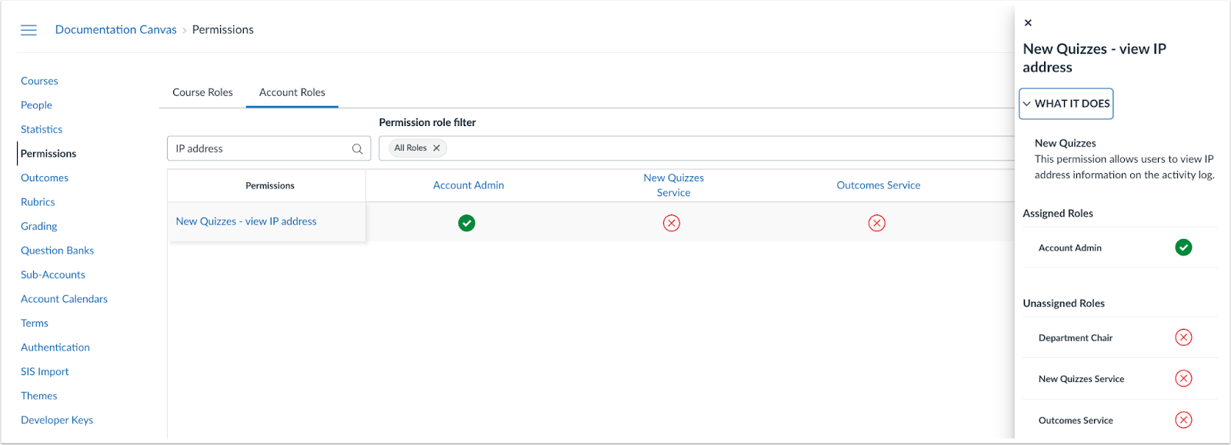Click the New Quizzes heading in tray
The image size is (1231, 445).
(1066, 143)
